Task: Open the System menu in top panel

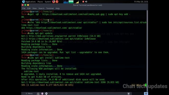Action: (x=48, y=2)
